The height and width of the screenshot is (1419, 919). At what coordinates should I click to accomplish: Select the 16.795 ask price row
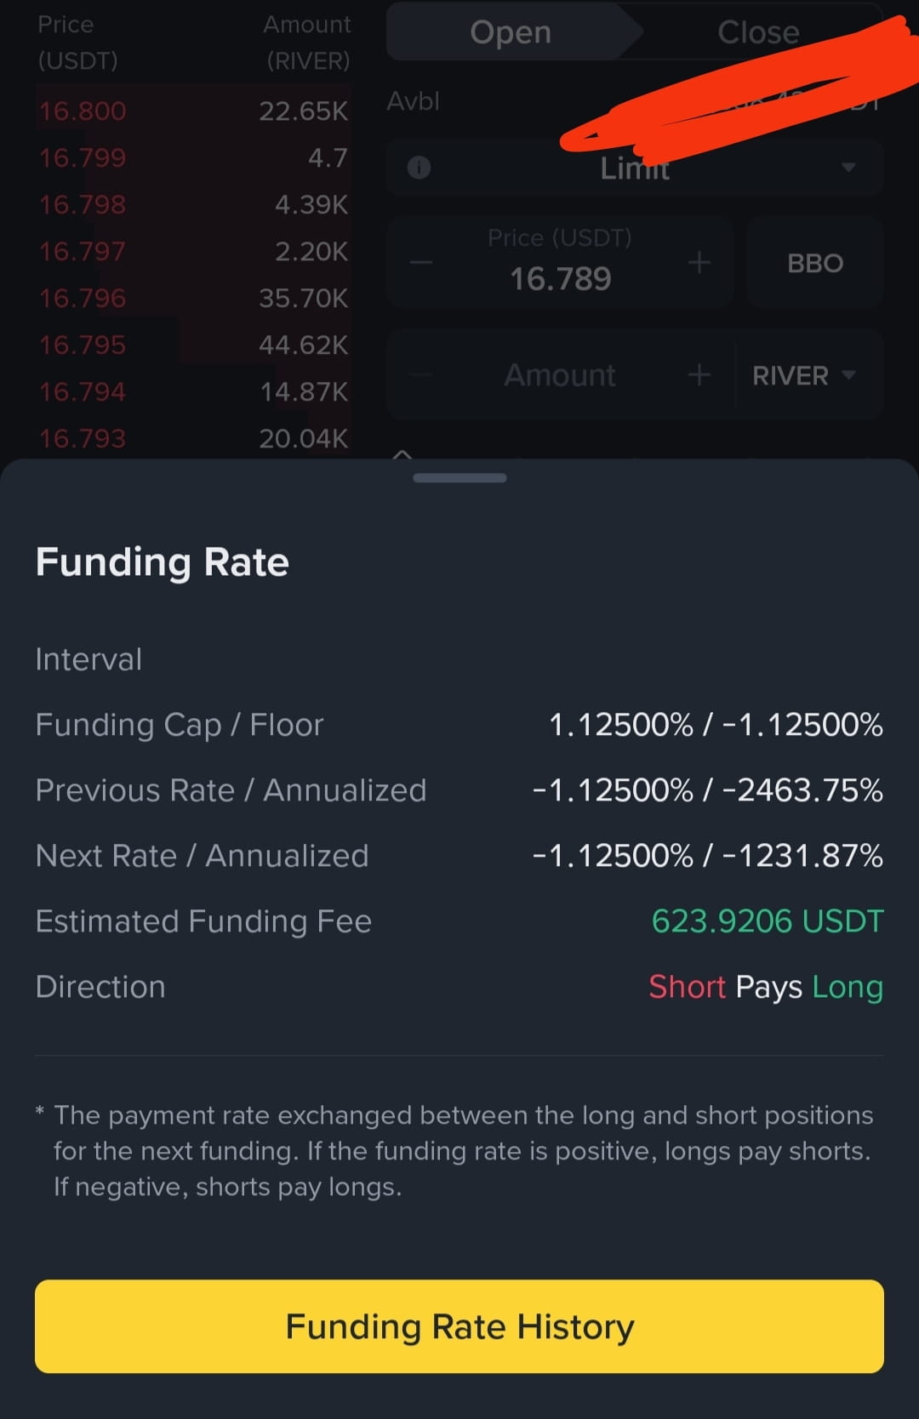pos(193,345)
